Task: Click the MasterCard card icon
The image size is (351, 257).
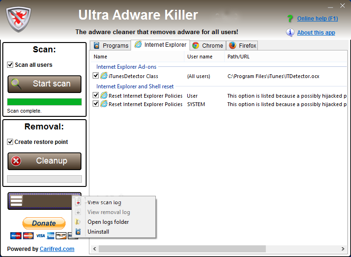Action: coord(28,236)
